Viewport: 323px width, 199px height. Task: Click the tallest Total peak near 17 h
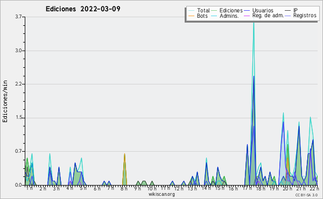[x=254, y=23]
